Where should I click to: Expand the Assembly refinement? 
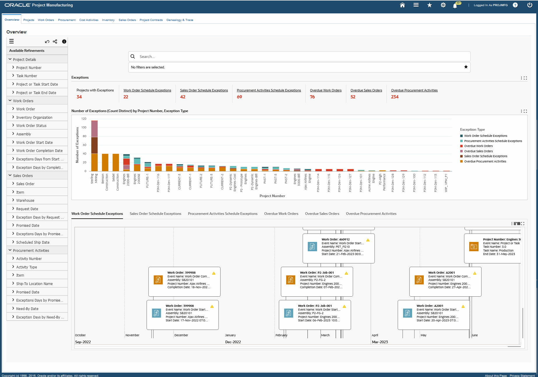(x=13, y=134)
